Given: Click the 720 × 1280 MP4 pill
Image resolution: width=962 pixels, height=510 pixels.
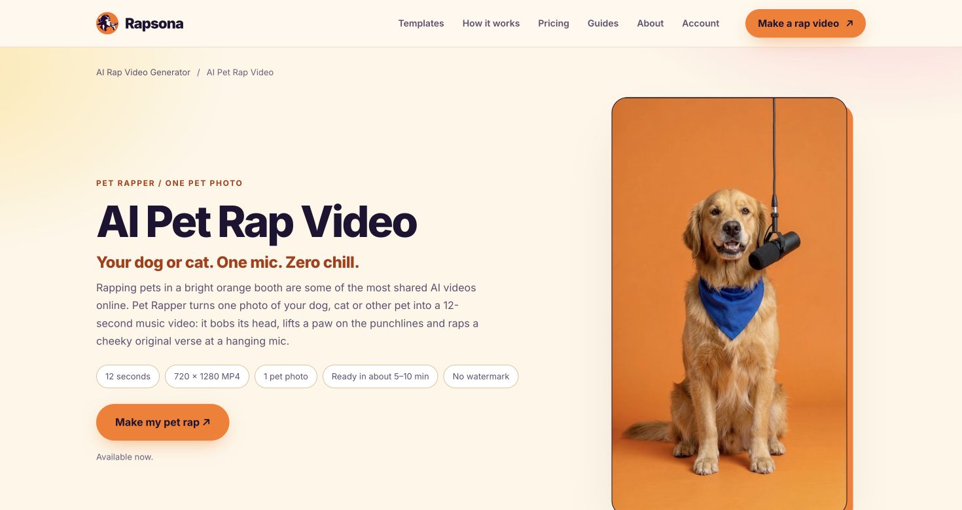Looking at the screenshot, I should coord(207,376).
